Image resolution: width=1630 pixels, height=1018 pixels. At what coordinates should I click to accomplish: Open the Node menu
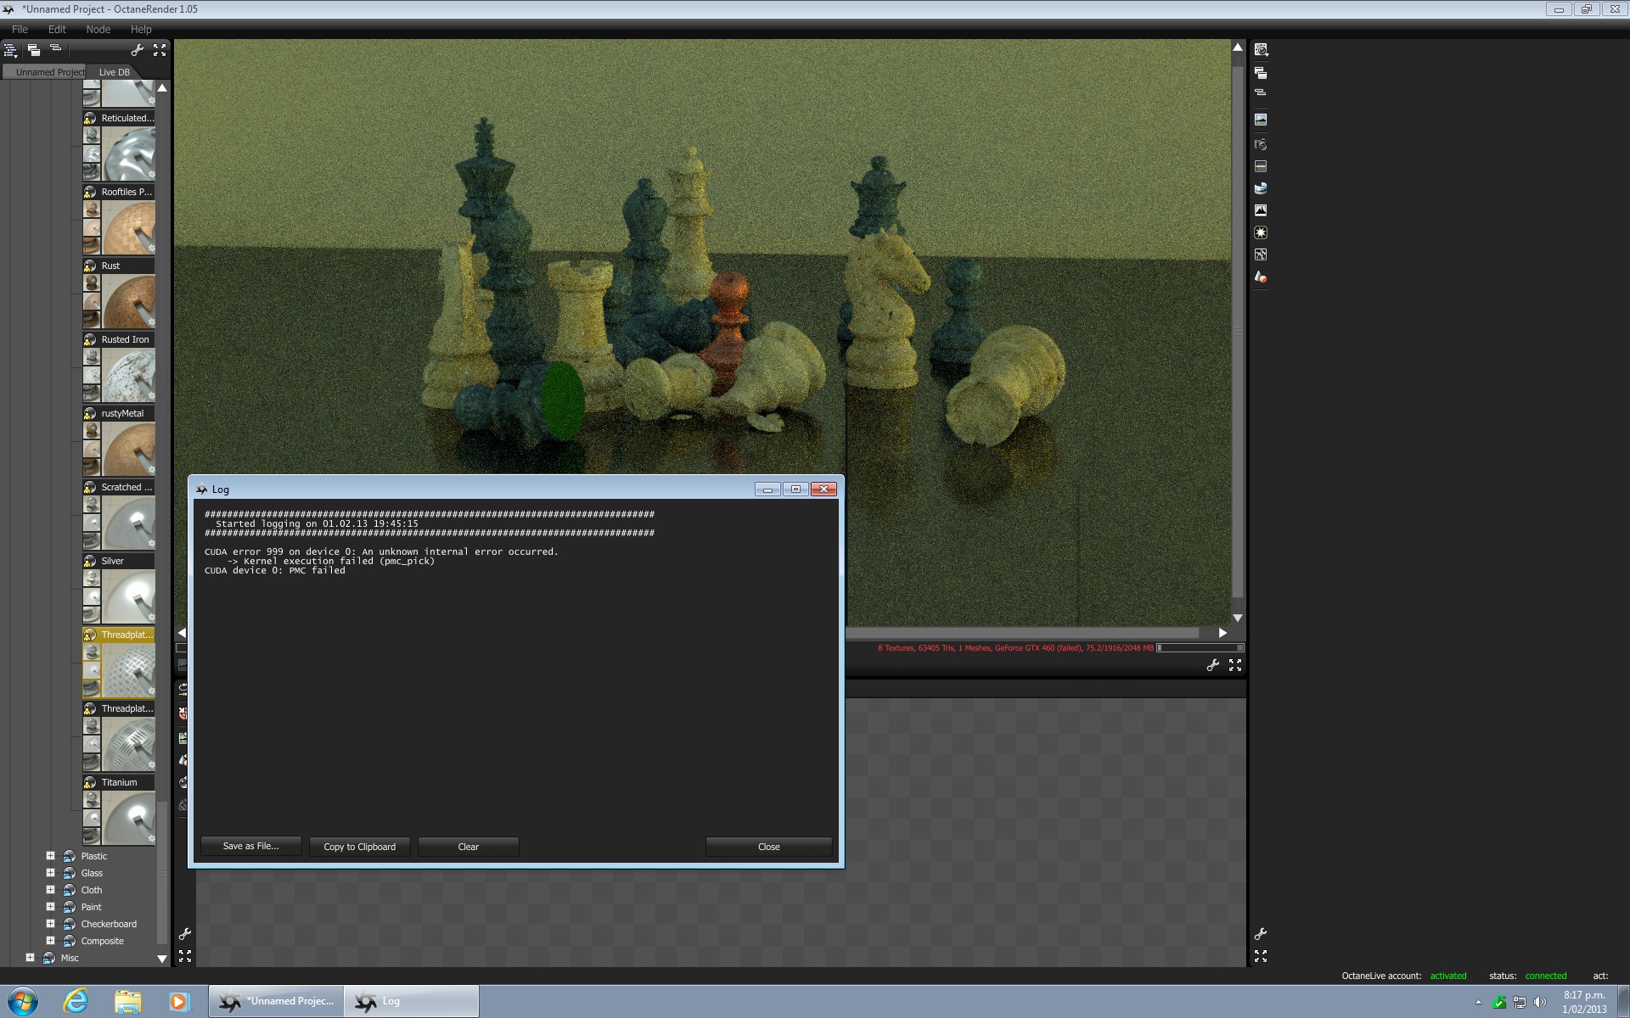click(x=98, y=29)
